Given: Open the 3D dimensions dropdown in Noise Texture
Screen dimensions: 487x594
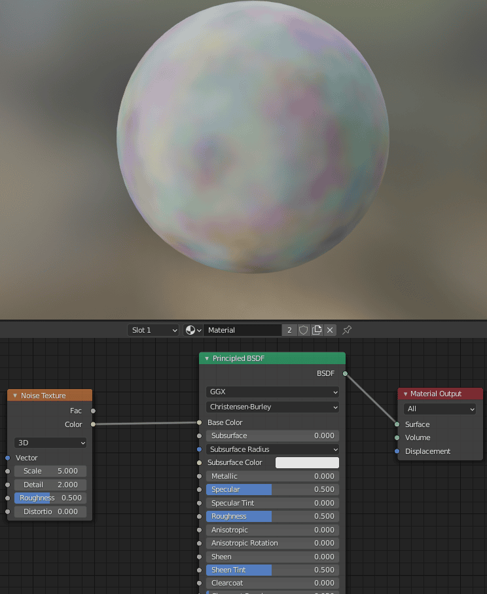Looking at the screenshot, I should tap(50, 443).
